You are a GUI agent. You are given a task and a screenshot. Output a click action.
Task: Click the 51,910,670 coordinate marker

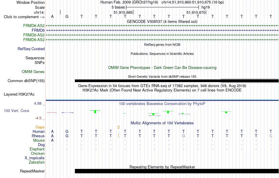point(196,12)
